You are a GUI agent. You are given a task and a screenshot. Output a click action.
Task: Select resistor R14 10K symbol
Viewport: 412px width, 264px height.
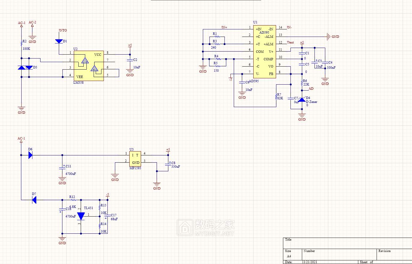click(x=100, y=226)
